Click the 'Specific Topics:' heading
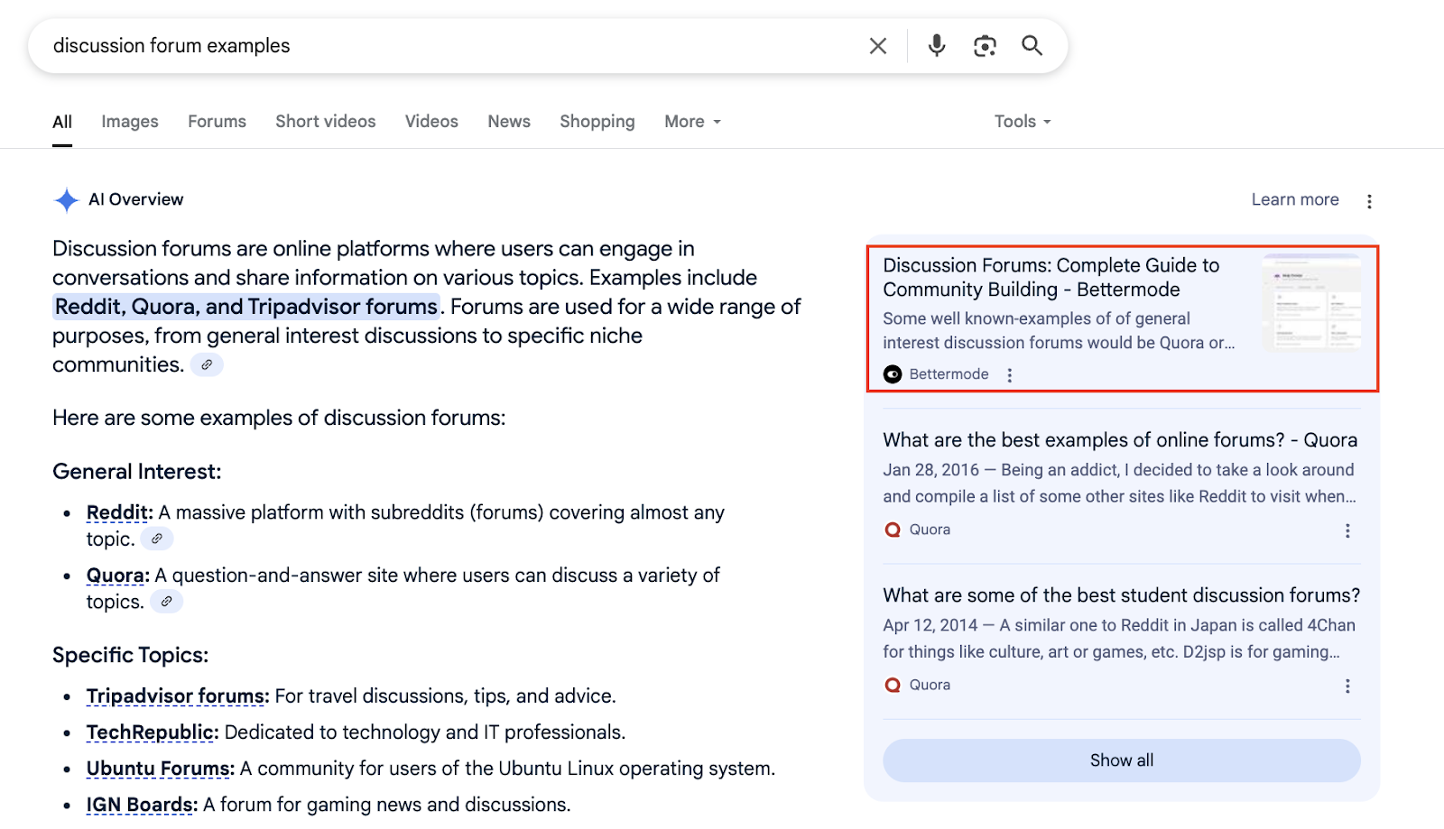The image size is (1444, 829). [x=131, y=655]
